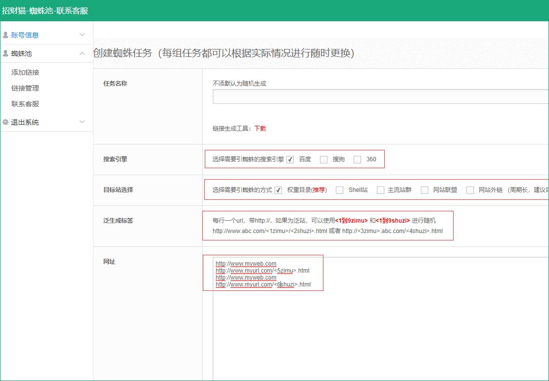Enable the 百度 search engine checkbox
The image size is (549, 381).
click(290, 160)
